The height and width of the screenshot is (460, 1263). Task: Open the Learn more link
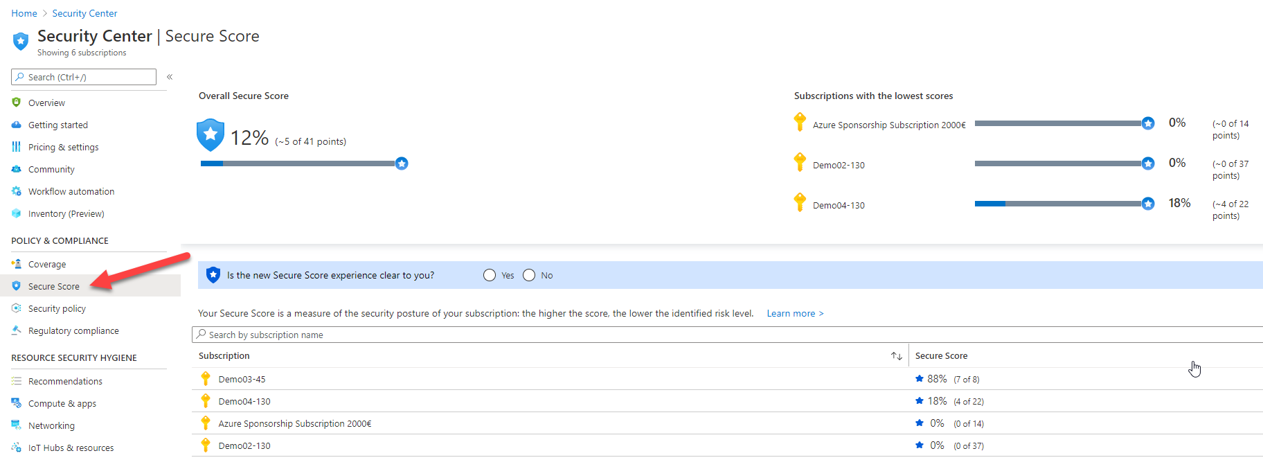click(x=795, y=313)
